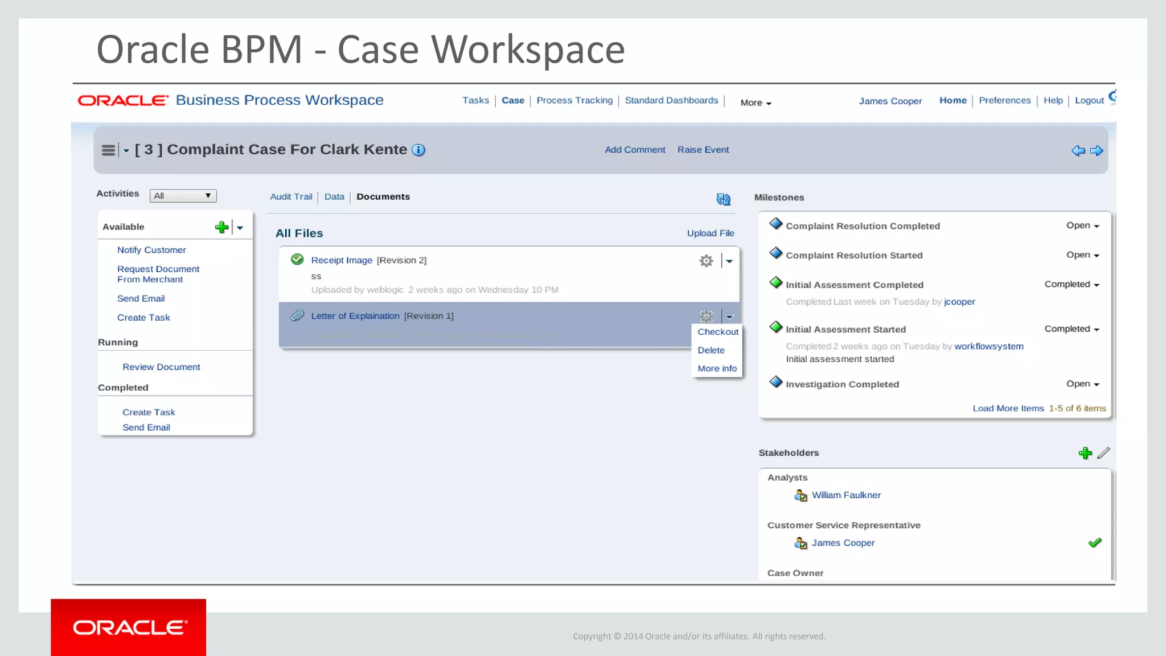Add an available activity with green plus
Viewport: 1166px width, 656px height.
221,227
